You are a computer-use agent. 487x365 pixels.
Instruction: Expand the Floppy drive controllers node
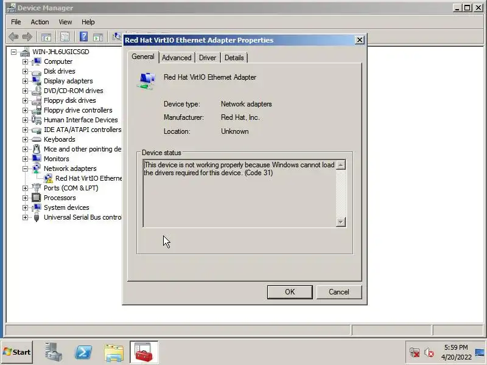25,110
